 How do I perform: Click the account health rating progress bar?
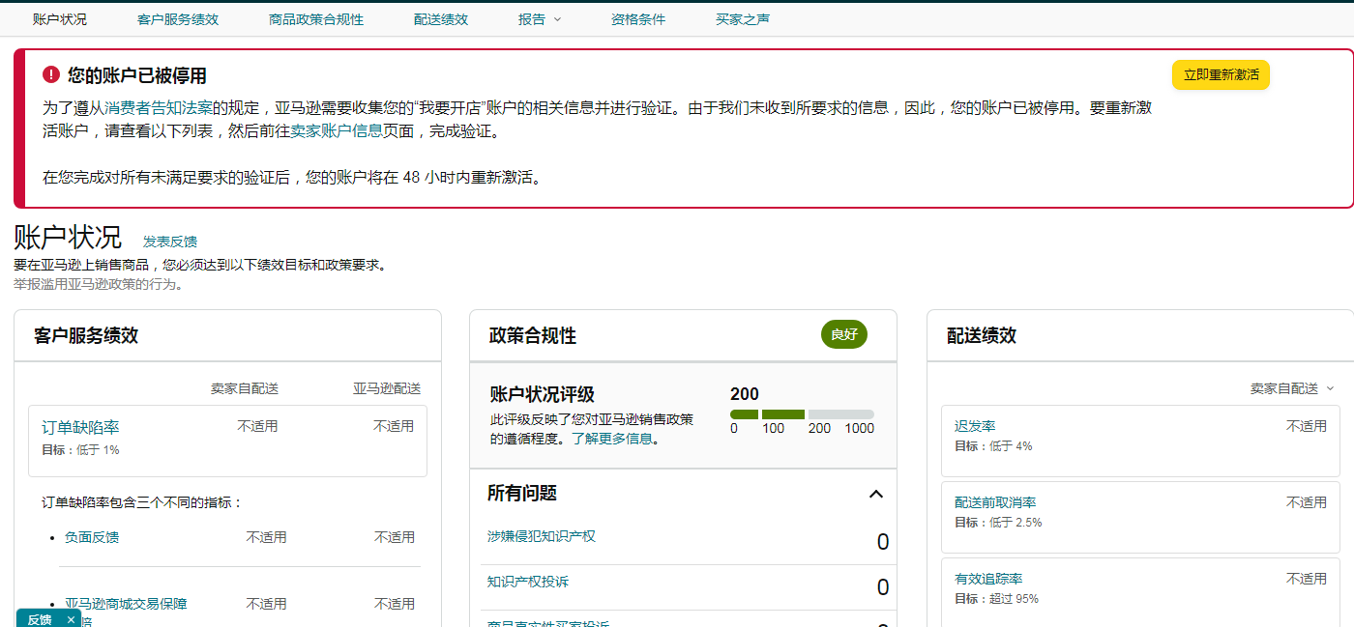point(802,414)
